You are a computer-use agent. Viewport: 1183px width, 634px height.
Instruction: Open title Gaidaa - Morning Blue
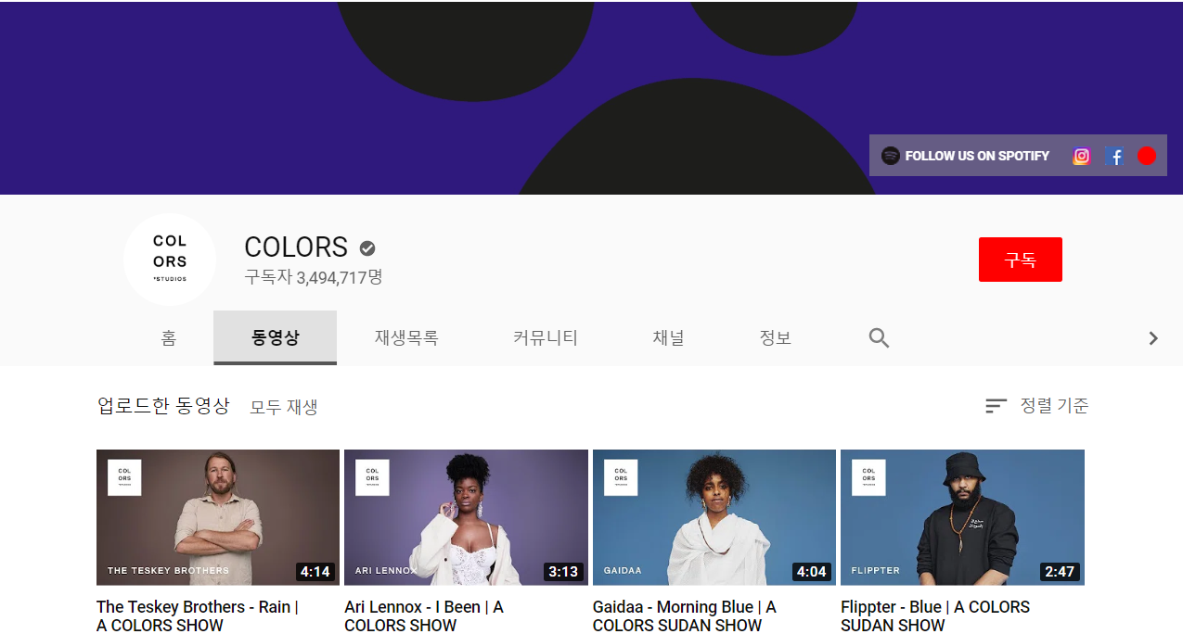(684, 616)
